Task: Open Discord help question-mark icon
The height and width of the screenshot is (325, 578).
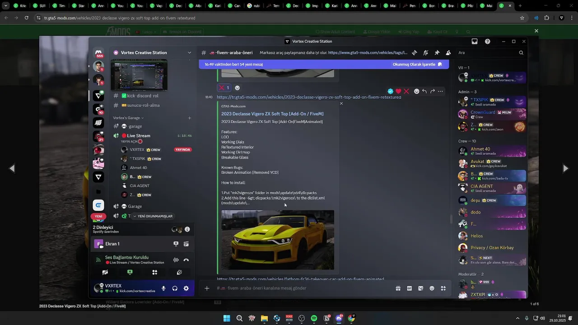Action: pos(488,41)
